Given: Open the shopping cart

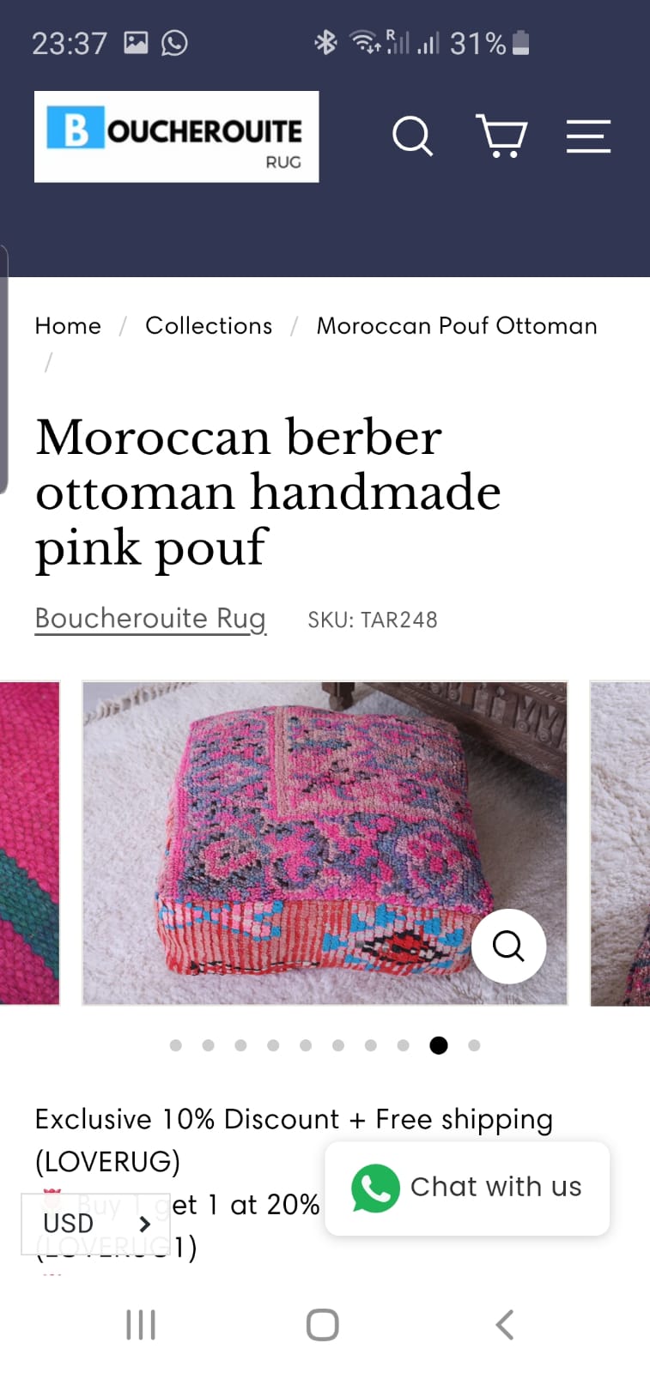Looking at the screenshot, I should point(501,136).
